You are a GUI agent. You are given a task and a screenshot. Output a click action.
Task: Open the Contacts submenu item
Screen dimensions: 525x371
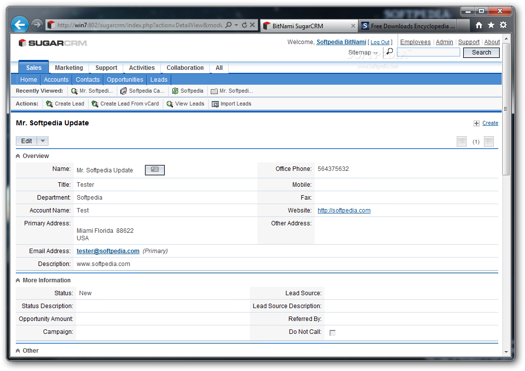pyautogui.click(x=88, y=80)
